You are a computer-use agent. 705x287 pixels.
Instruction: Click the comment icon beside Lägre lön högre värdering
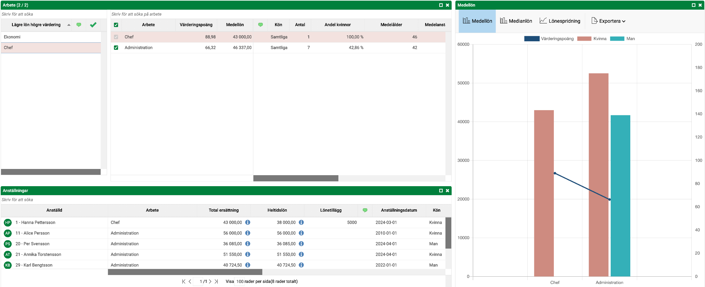[79, 25]
